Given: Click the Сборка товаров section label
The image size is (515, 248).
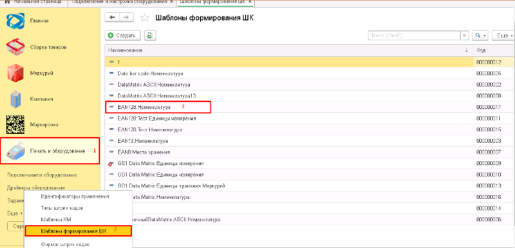Looking at the screenshot, I should click(48, 47).
